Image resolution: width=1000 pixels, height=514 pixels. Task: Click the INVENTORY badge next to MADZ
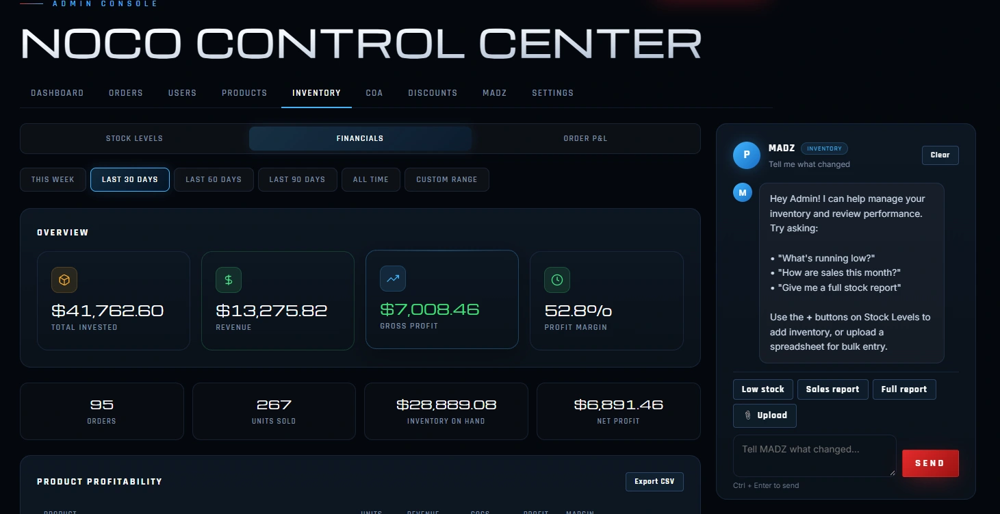pyautogui.click(x=824, y=149)
